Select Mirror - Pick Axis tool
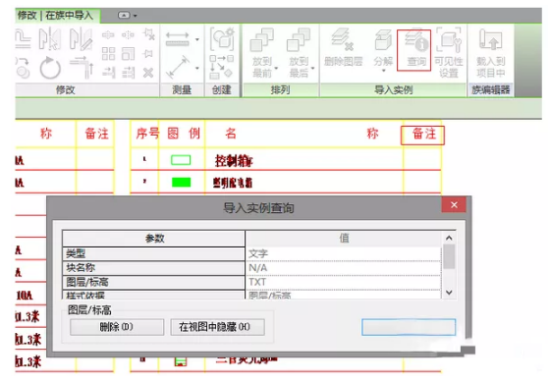Screen dimensions: 551x383 point(49,38)
